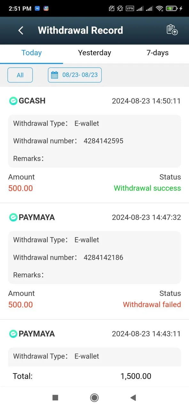Open the All filter dropdown
The image size is (189, 409).
pyautogui.click(x=20, y=75)
